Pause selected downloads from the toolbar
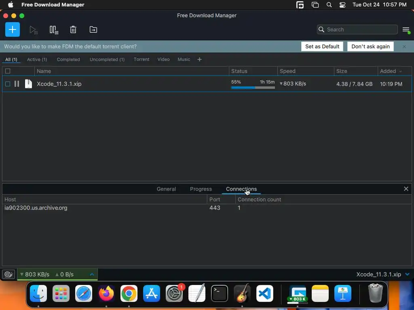 (54, 30)
